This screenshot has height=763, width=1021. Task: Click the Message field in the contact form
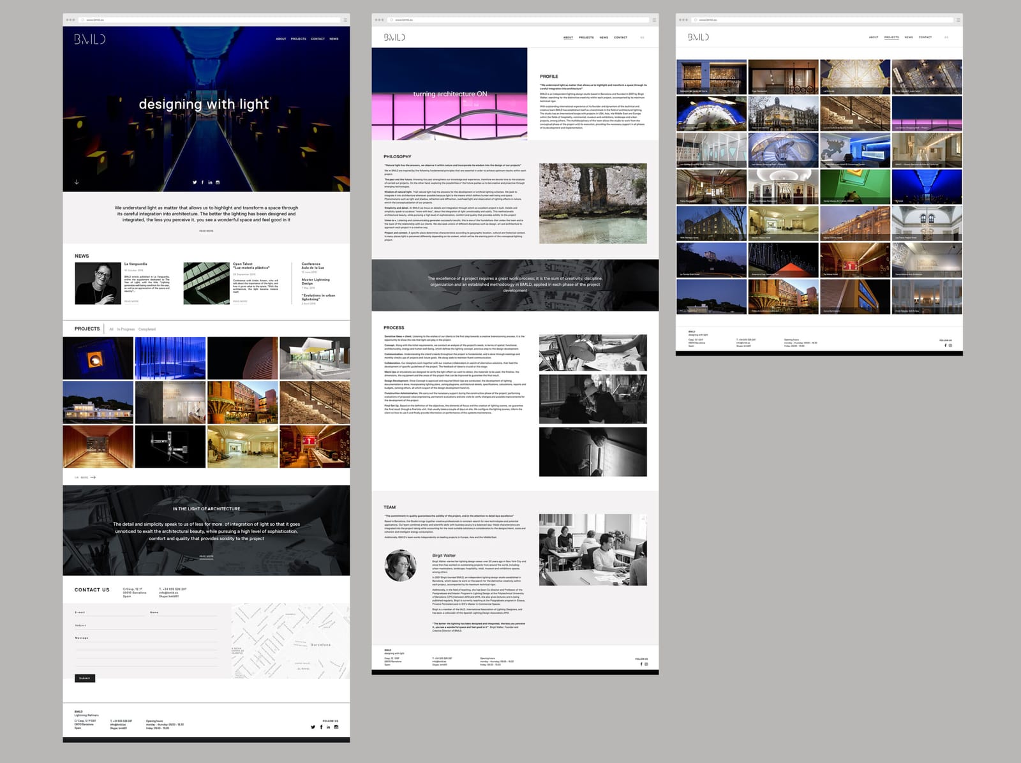point(146,652)
